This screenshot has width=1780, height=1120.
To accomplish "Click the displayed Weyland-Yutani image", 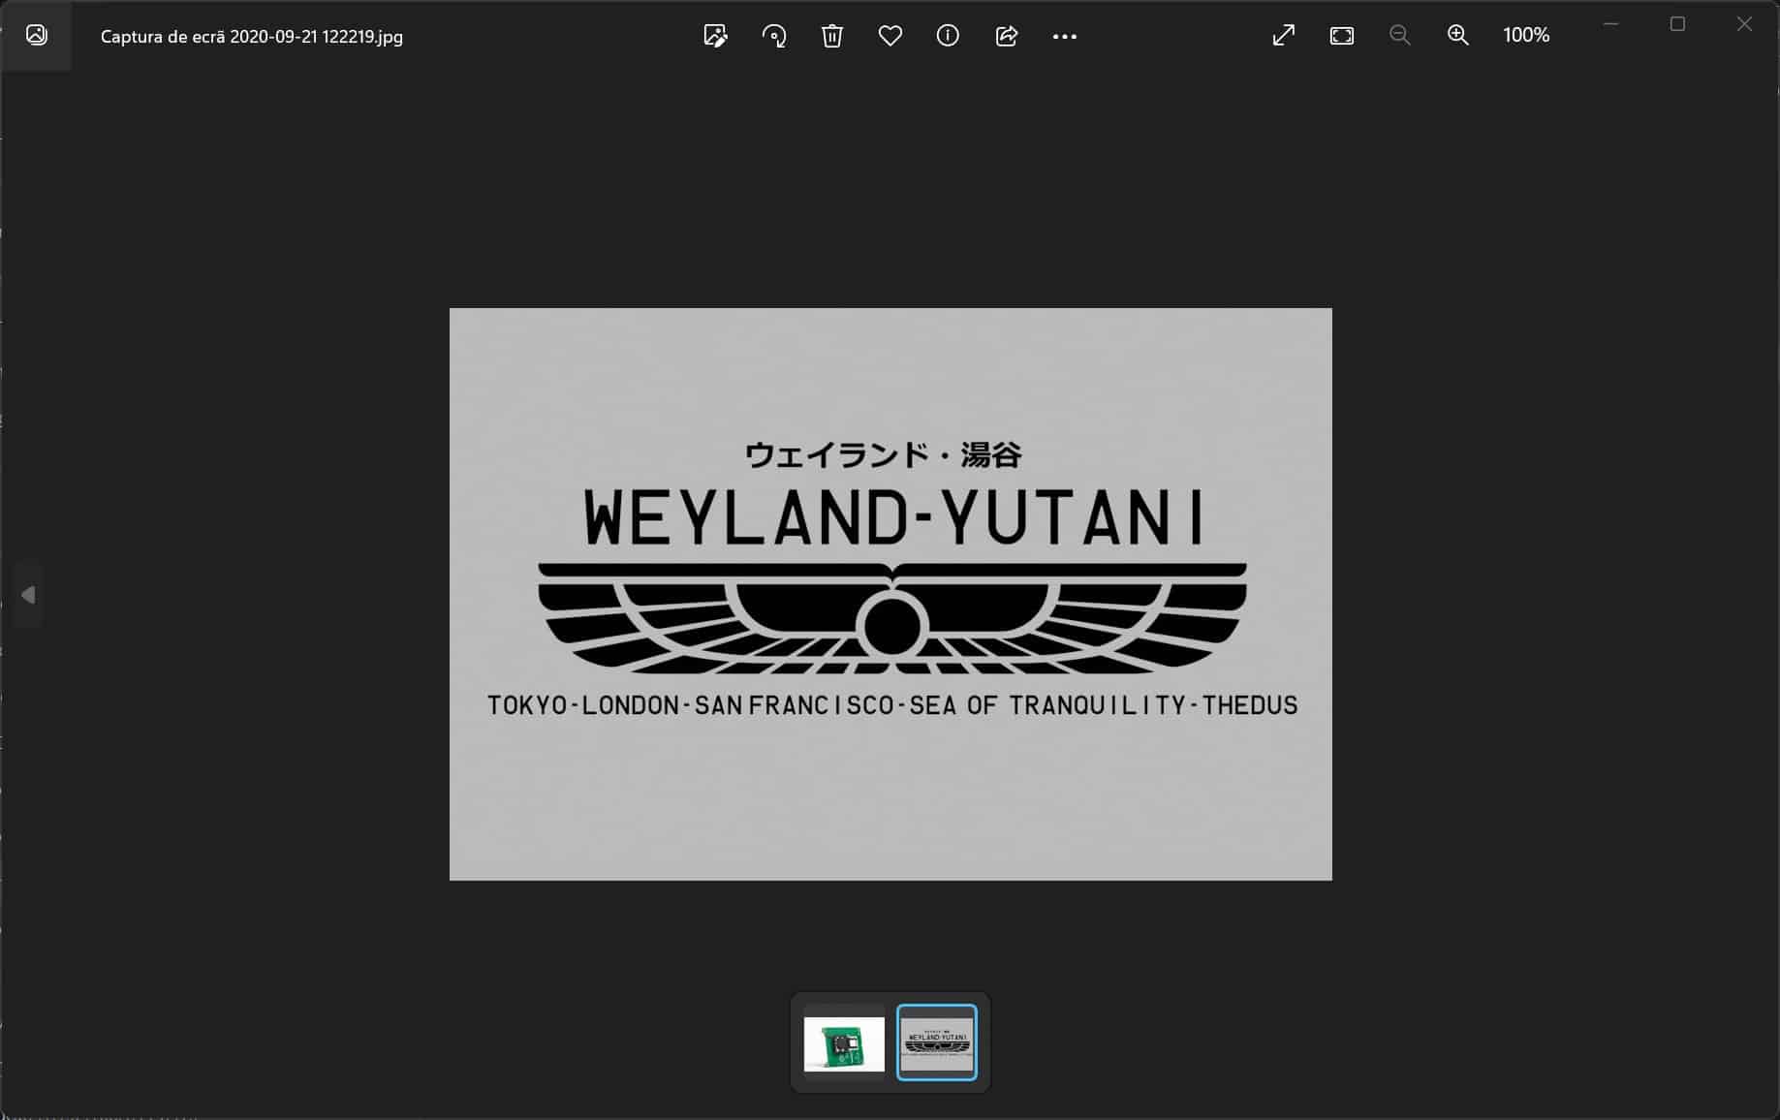I will tap(890, 594).
